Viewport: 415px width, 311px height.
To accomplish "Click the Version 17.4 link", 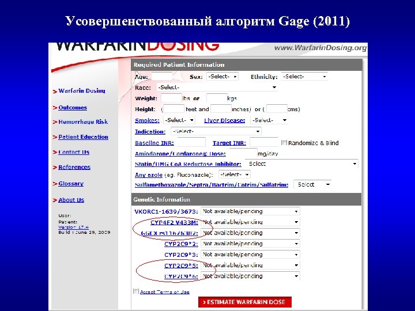I will click(73, 227).
